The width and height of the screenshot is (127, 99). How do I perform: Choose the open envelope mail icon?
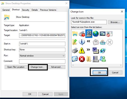(96, 42)
